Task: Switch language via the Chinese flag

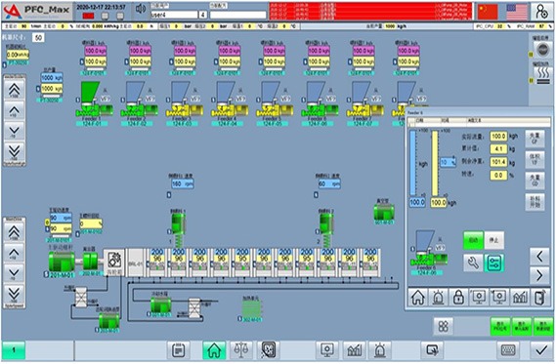Action: point(488,12)
